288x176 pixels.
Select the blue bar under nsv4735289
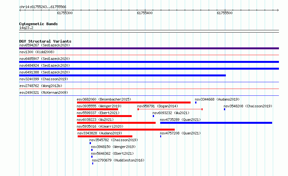(216, 123)
